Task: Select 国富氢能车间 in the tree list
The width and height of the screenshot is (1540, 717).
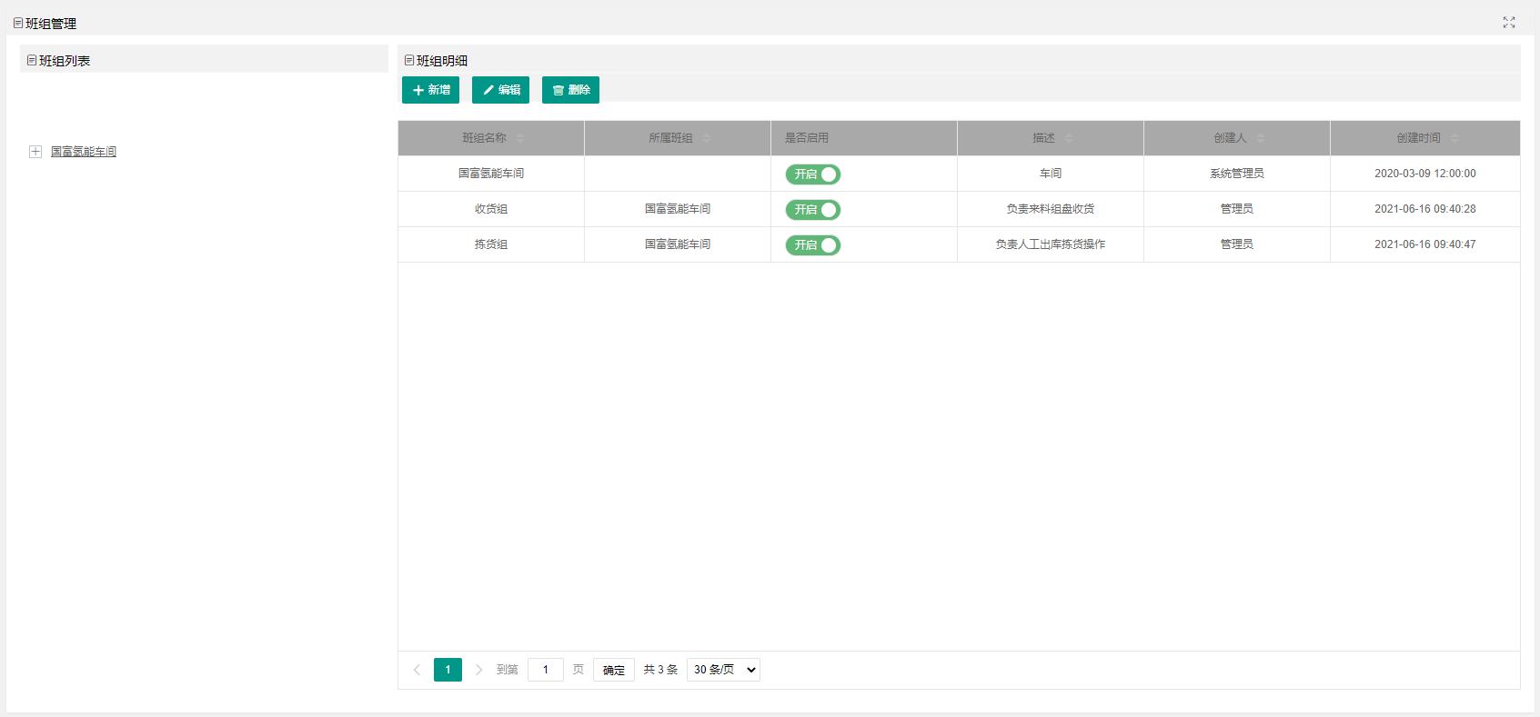Action: (84, 152)
